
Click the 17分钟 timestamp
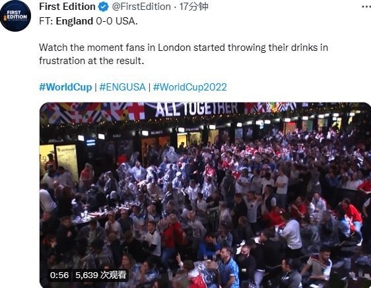pyautogui.click(x=194, y=7)
